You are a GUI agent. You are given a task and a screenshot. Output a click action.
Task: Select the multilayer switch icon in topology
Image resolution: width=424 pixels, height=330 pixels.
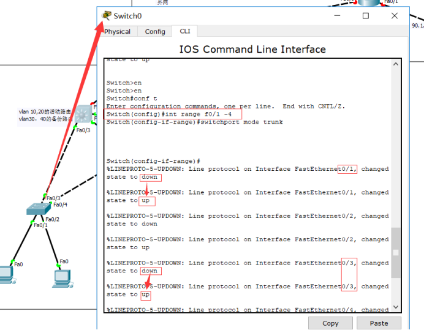(83, 114)
